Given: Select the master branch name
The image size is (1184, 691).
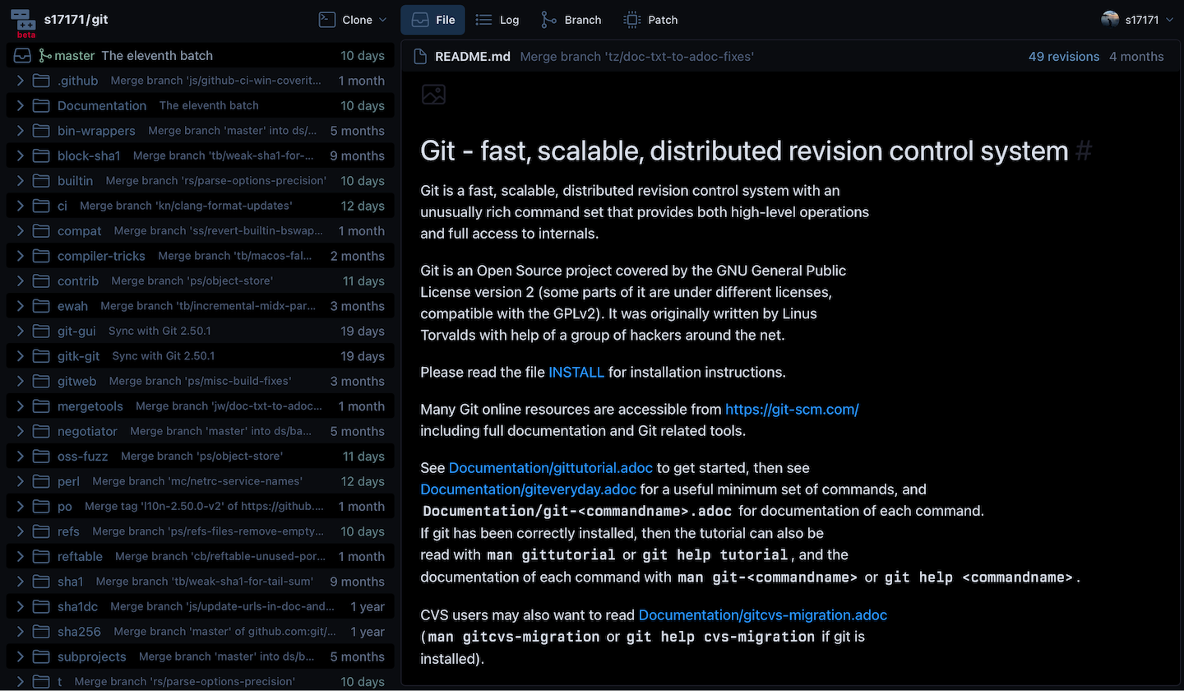Looking at the screenshot, I should [x=75, y=56].
